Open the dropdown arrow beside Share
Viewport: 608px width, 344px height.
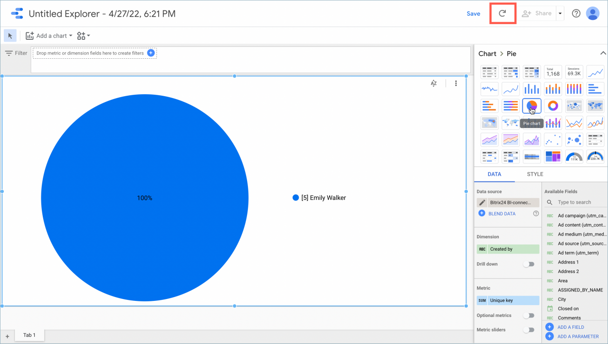pos(560,14)
